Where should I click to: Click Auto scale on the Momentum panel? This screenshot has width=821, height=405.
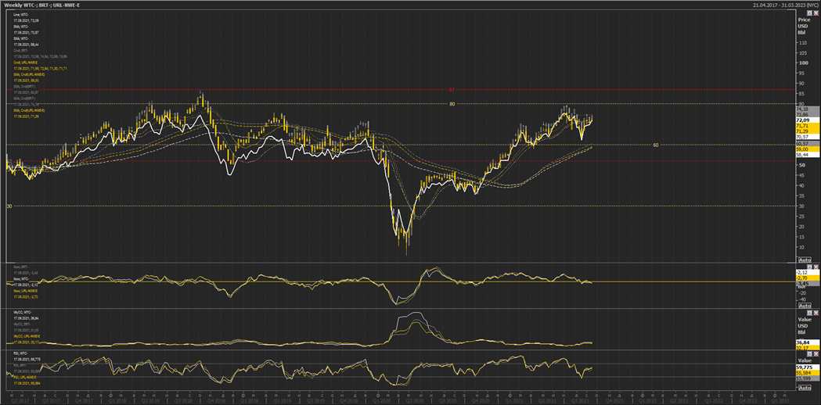coord(805,306)
